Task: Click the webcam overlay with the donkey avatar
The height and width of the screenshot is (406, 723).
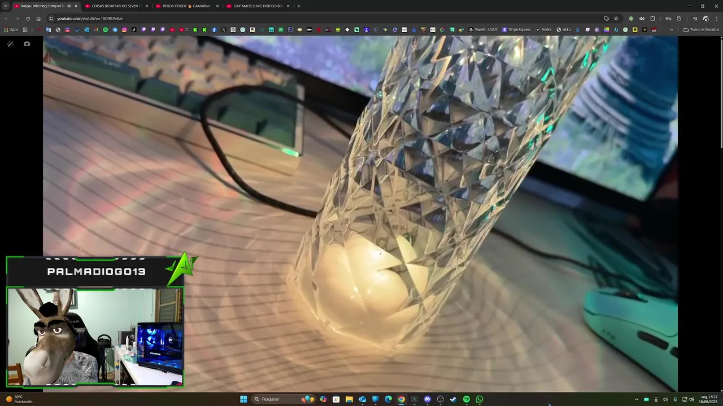Action: (x=95, y=337)
